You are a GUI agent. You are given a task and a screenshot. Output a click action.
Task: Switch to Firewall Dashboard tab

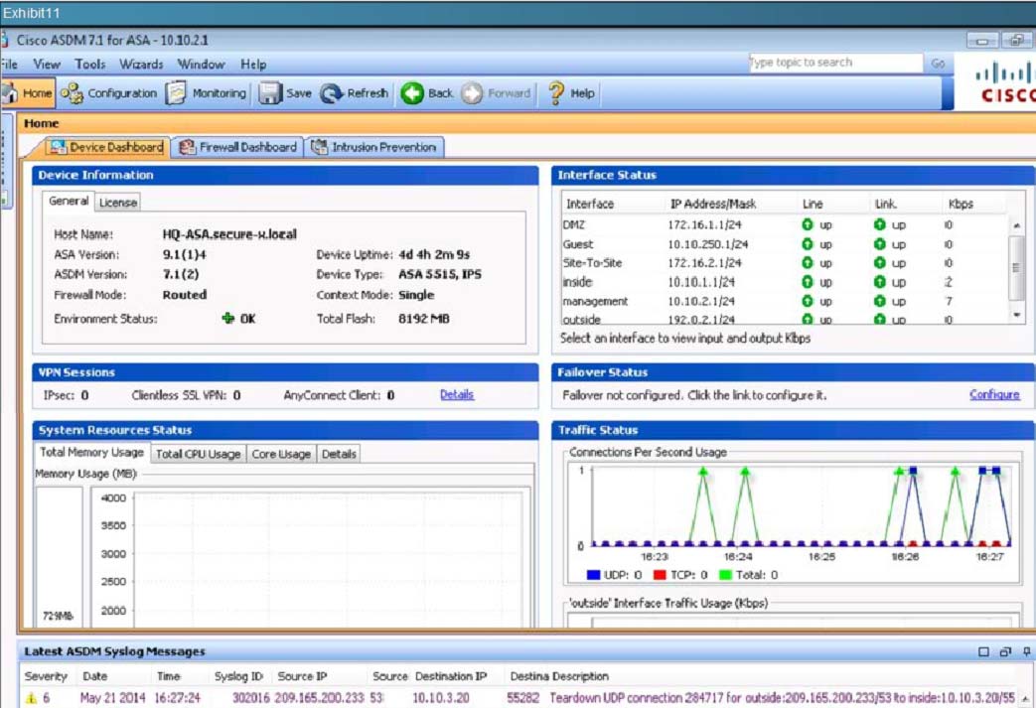point(237,147)
